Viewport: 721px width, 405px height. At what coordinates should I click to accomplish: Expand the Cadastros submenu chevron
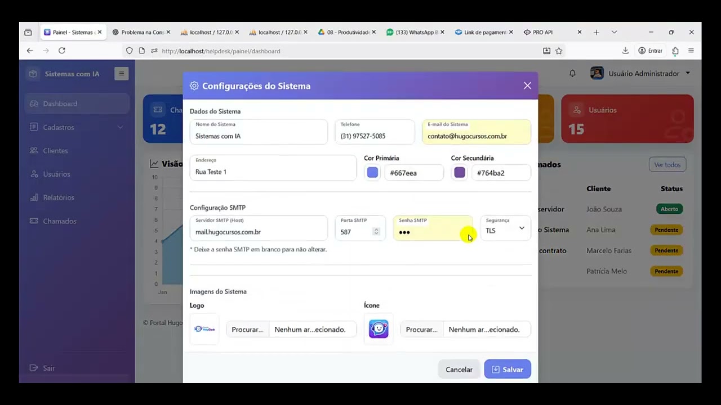pyautogui.click(x=120, y=127)
